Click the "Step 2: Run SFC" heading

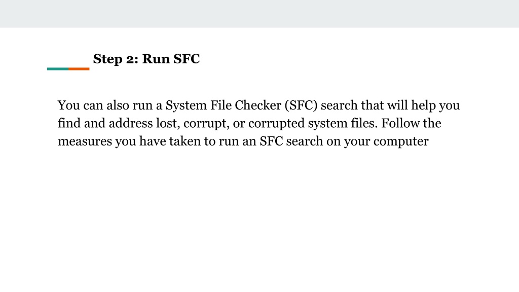(x=146, y=59)
